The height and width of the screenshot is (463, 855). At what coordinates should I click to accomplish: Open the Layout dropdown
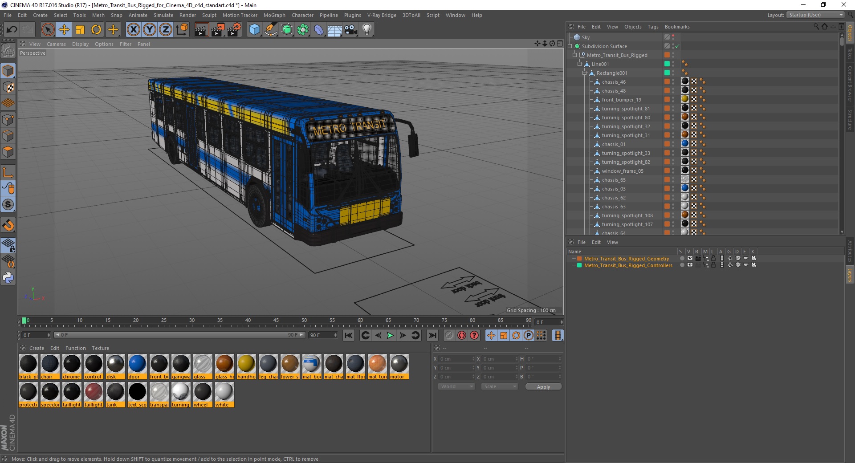(815, 15)
